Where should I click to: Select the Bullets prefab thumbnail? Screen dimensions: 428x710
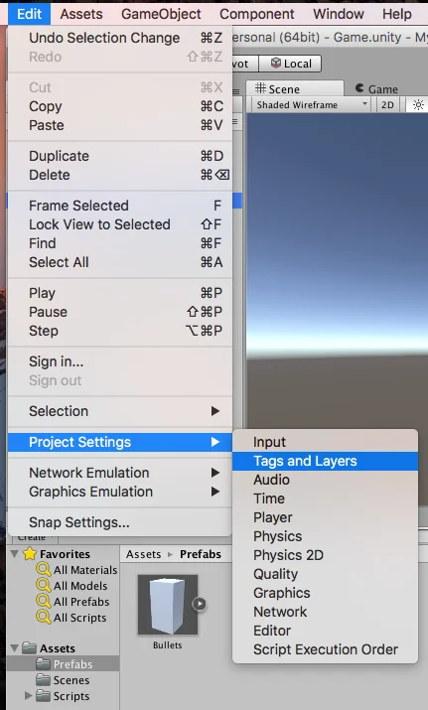(168, 605)
